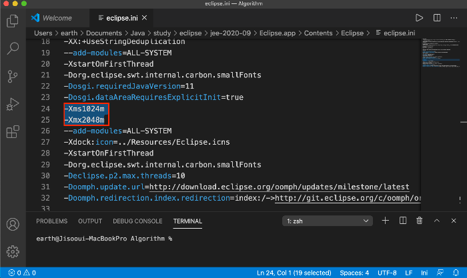
Task: Click Documents breadcrumb segment
Action: click(104, 33)
